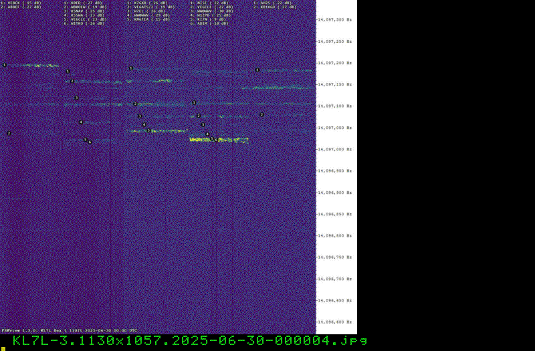Click the 14,096,700 Hz frequency label
This screenshot has width=535, height=351.
[x=335, y=279]
